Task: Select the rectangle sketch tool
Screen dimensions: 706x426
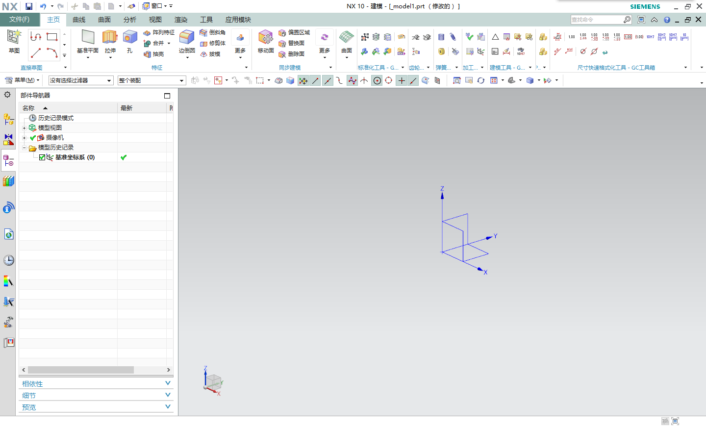Action: (52, 37)
